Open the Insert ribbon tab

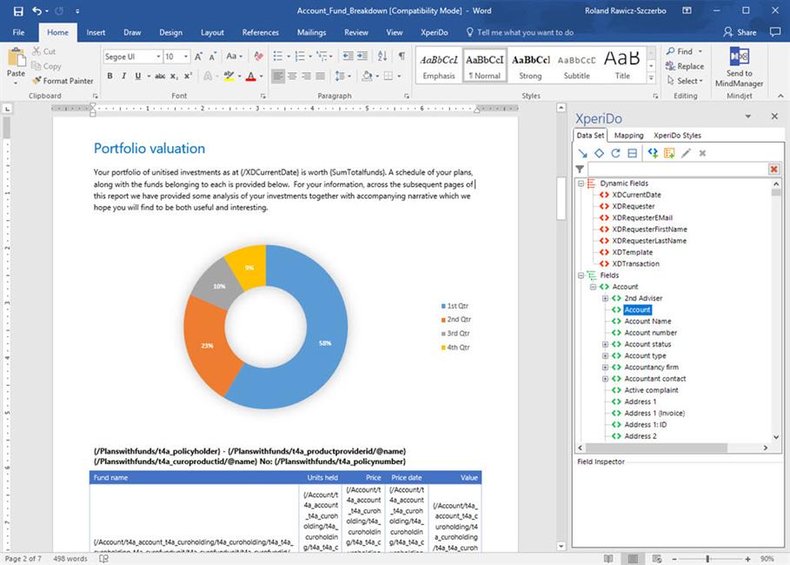pos(96,32)
